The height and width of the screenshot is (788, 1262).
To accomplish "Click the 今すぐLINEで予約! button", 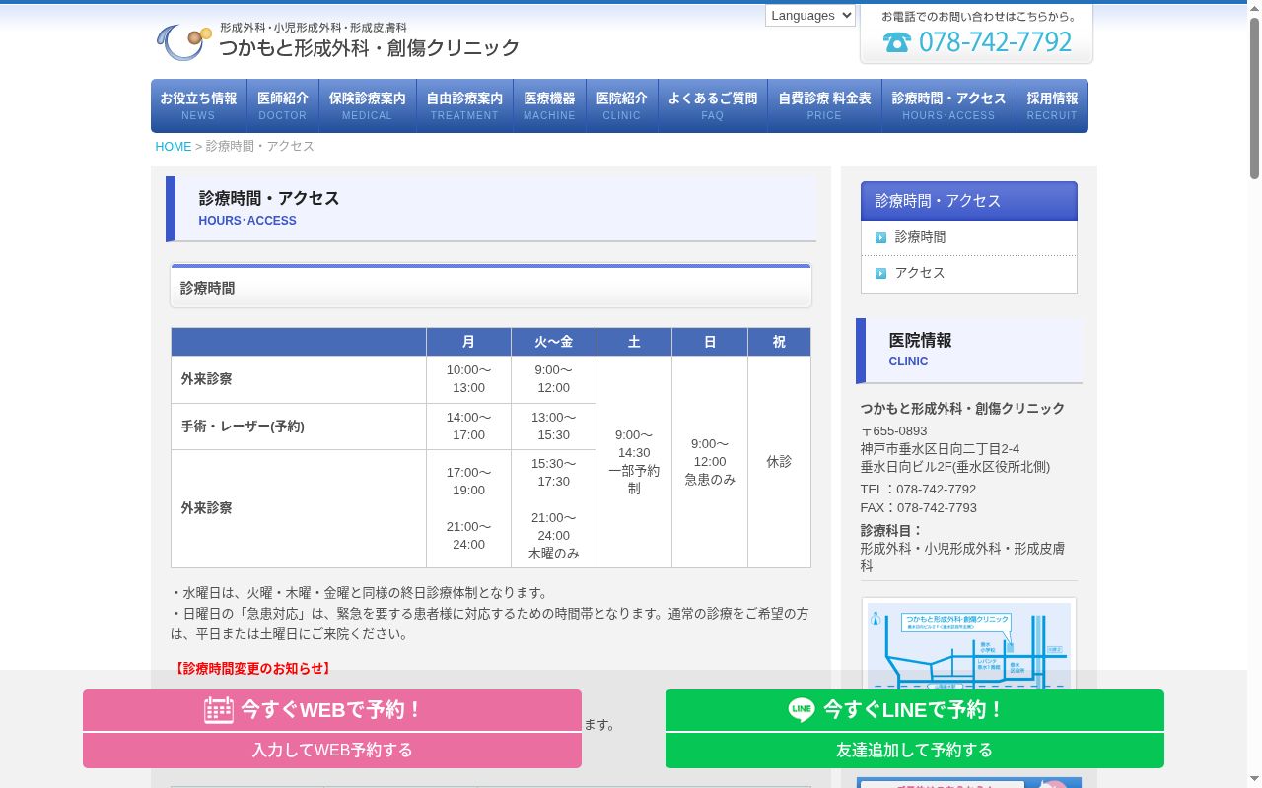I will pyautogui.click(x=915, y=710).
